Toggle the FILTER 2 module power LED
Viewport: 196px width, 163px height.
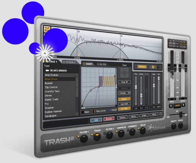click(x=105, y=133)
